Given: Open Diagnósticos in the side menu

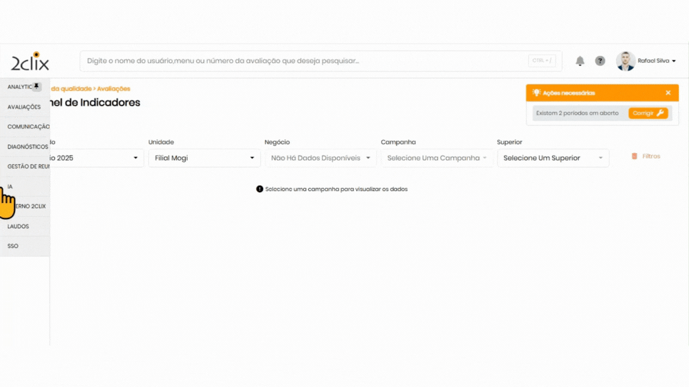Looking at the screenshot, I should [x=27, y=147].
